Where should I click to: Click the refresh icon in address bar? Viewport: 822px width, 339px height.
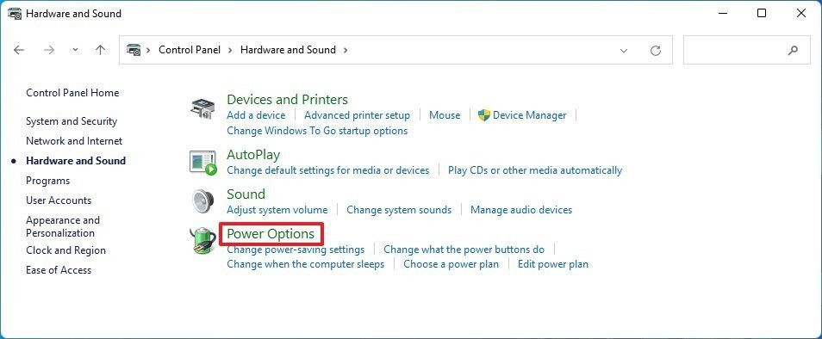coord(656,50)
